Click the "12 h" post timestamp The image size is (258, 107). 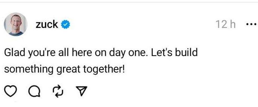coord(226,25)
